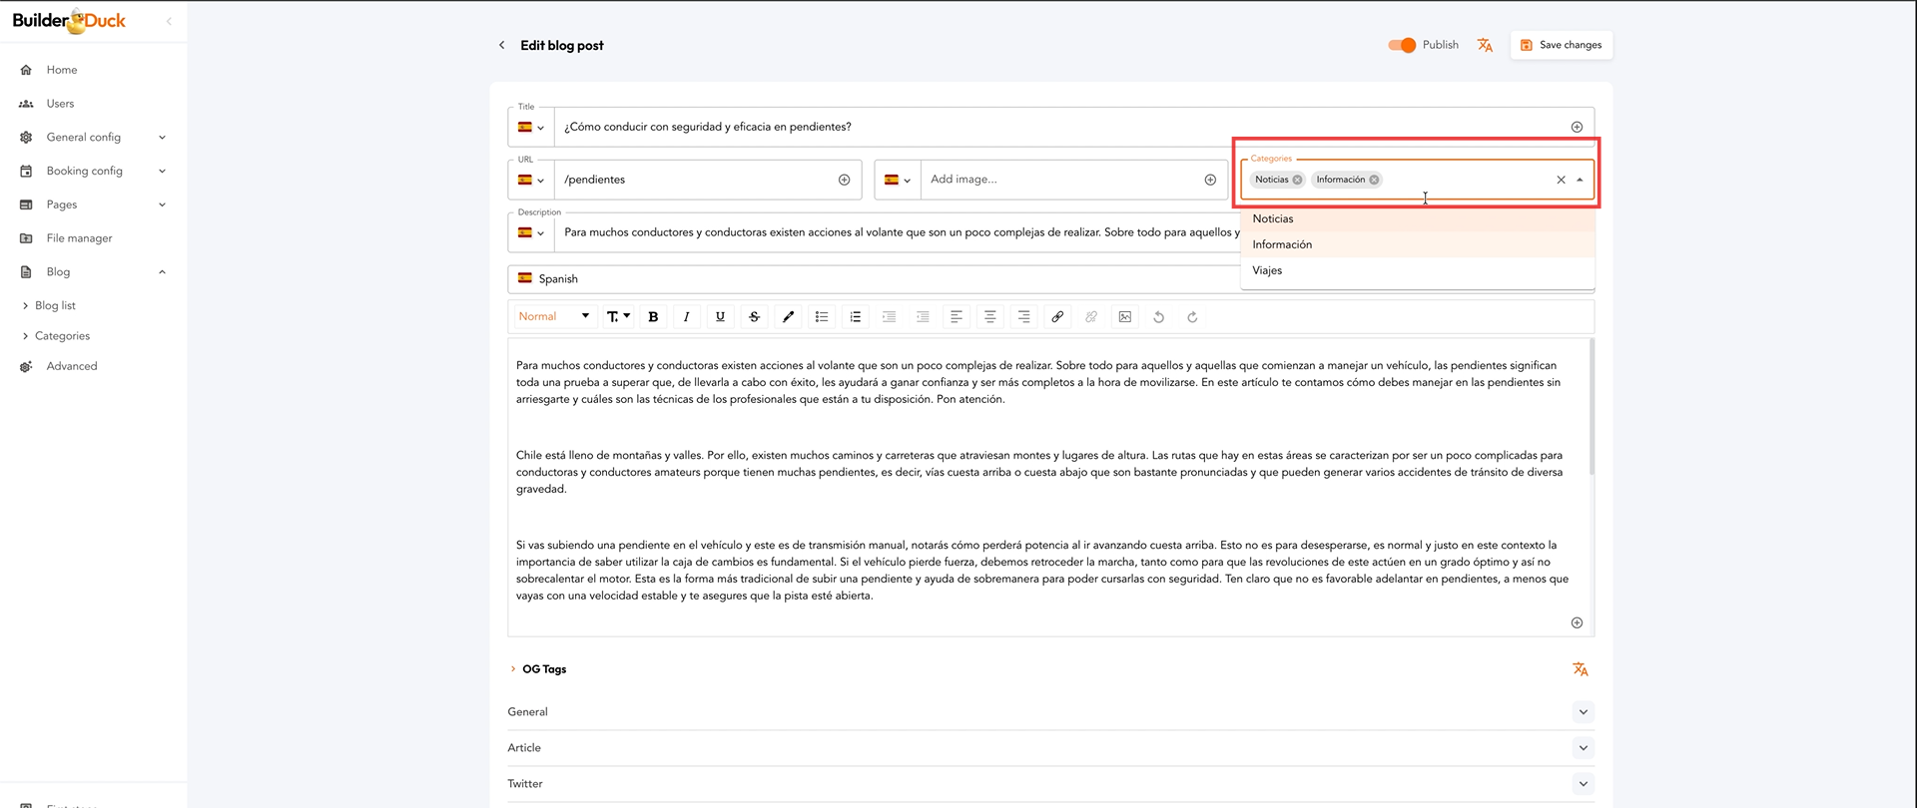1917x808 pixels.
Task: Insert a link using the link icon
Action: (1057, 317)
